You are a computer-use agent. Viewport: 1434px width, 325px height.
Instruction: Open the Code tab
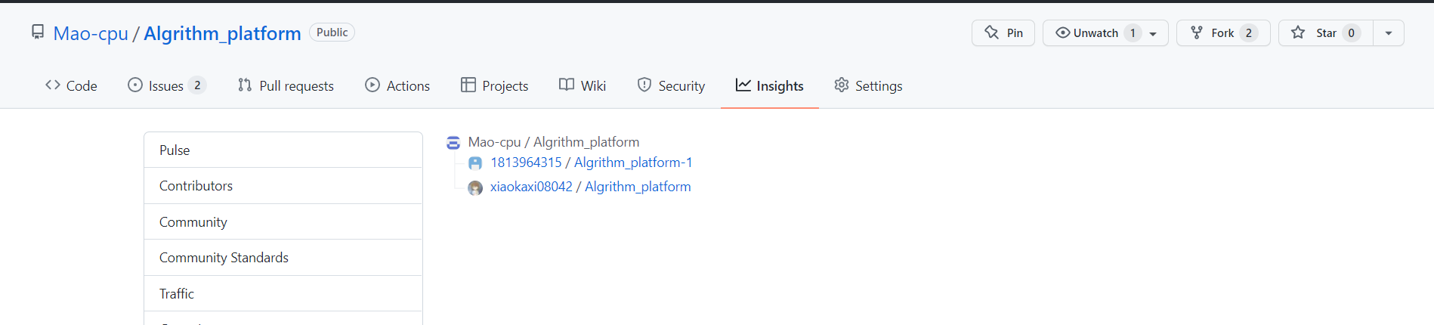tap(71, 85)
